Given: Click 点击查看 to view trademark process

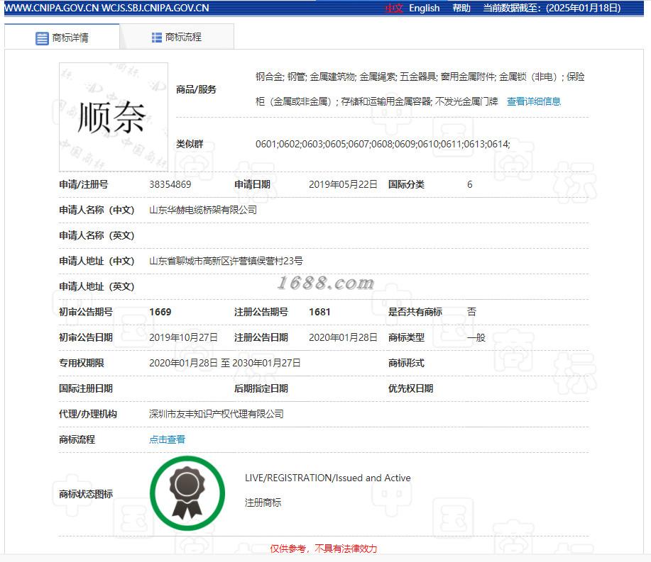Looking at the screenshot, I should pyautogui.click(x=167, y=439).
